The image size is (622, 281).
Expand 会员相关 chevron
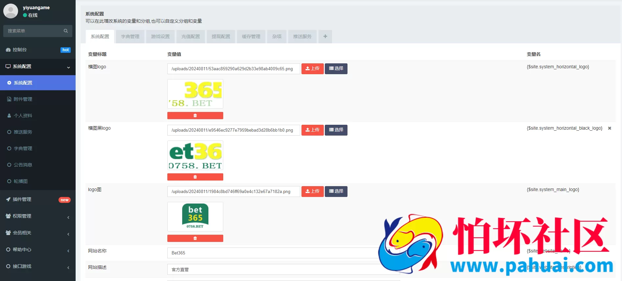[x=68, y=234]
